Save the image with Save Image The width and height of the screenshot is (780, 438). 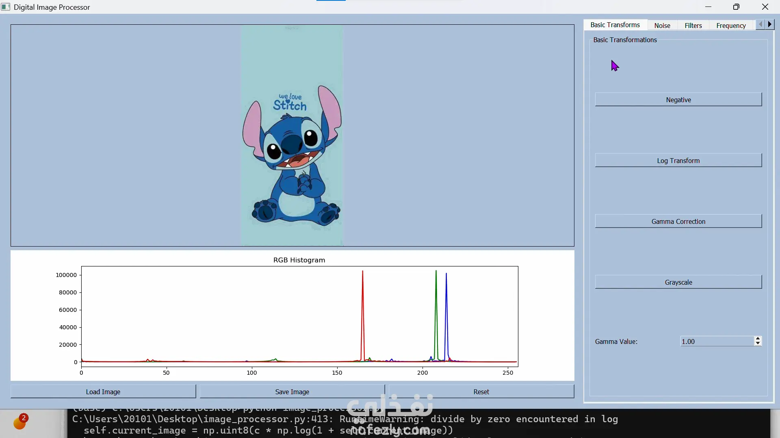tap(292, 392)
